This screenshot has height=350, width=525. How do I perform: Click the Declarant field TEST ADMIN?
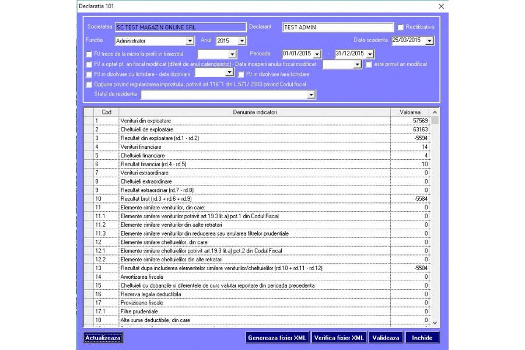coord(338,27)
